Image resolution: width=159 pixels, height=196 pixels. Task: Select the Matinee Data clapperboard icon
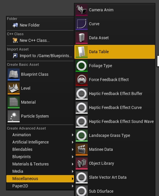point(82,149)
